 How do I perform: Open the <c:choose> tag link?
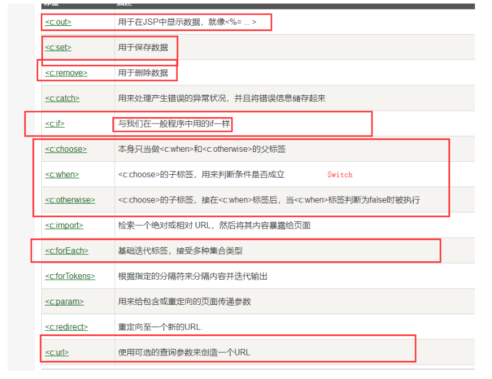66,149
